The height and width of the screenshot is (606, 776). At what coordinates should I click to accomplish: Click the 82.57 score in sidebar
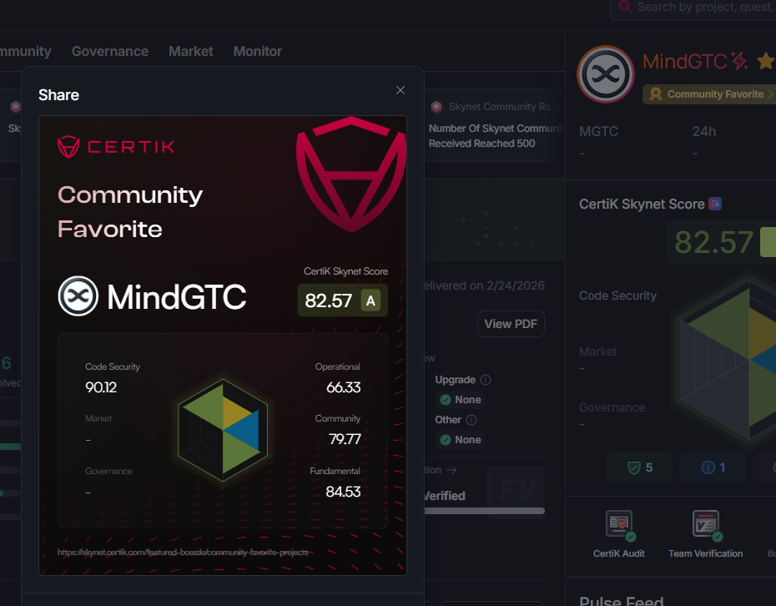(713, 242)
